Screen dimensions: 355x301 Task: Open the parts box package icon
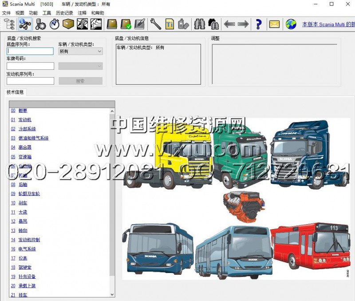(68, 24)
